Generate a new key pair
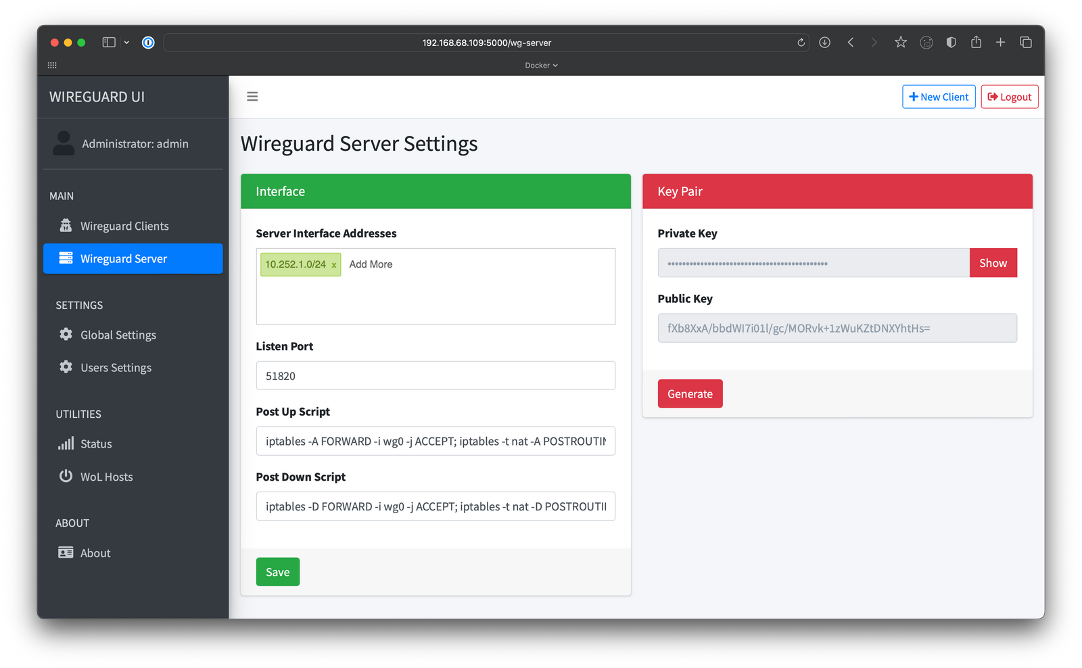 coord(690,393)
